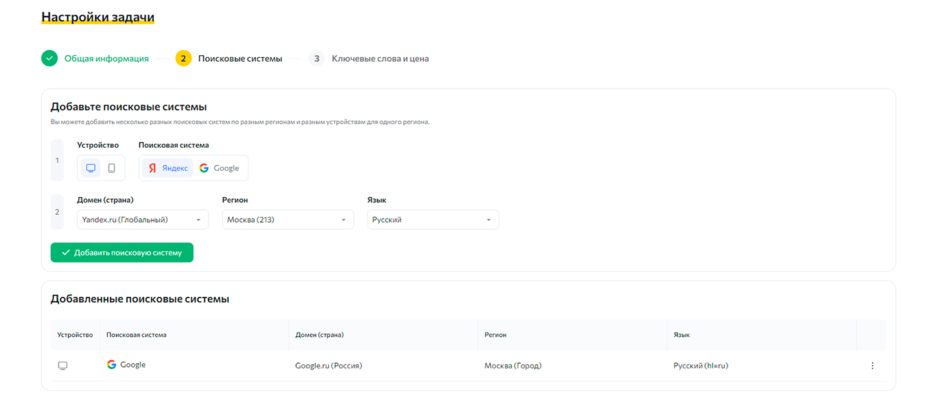Click the Устройство column header in the table

75,335
